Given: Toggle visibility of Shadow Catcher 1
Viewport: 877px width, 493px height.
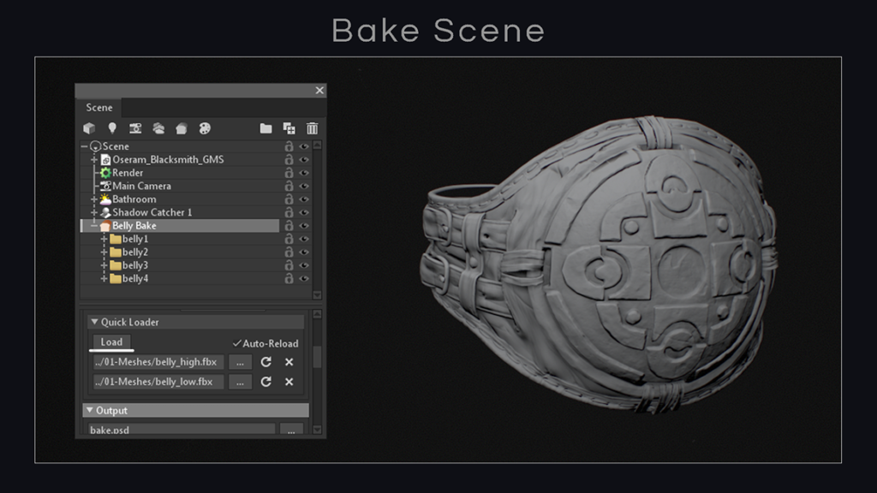Looking at the screenshot, I should point(303,213).
